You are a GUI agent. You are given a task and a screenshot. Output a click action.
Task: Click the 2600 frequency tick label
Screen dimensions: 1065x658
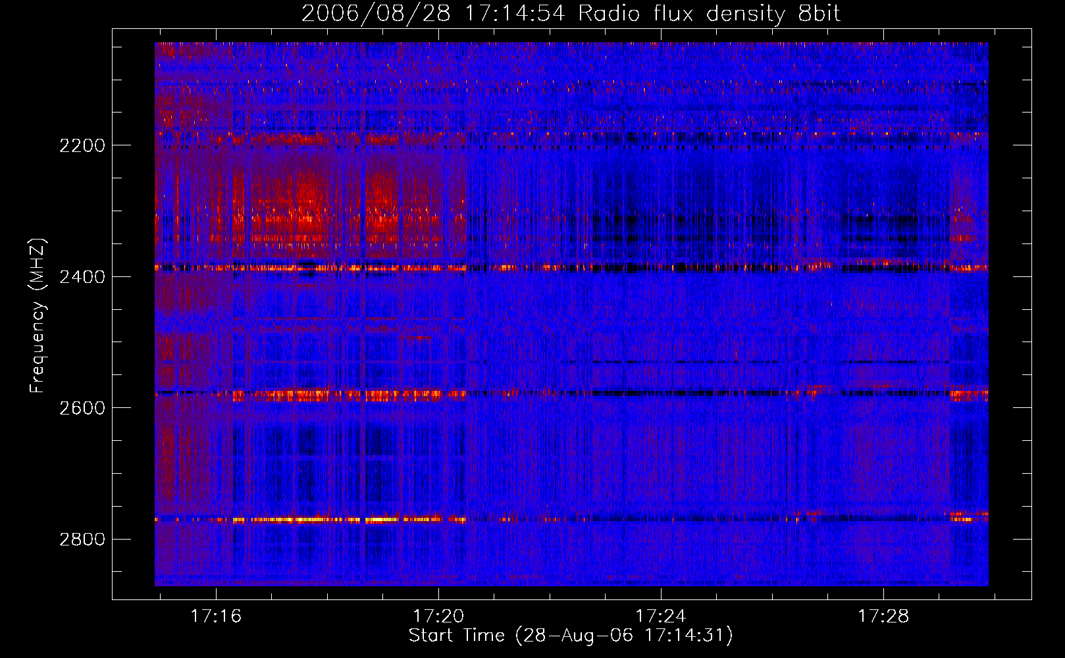(x=82, y=408)
